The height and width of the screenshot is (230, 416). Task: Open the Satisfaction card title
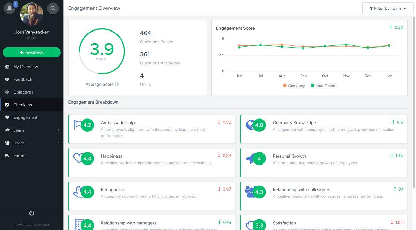coord(284,223)
